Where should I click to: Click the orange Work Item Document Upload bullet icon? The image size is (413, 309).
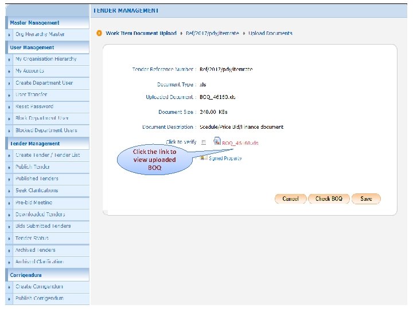point(99,33)
